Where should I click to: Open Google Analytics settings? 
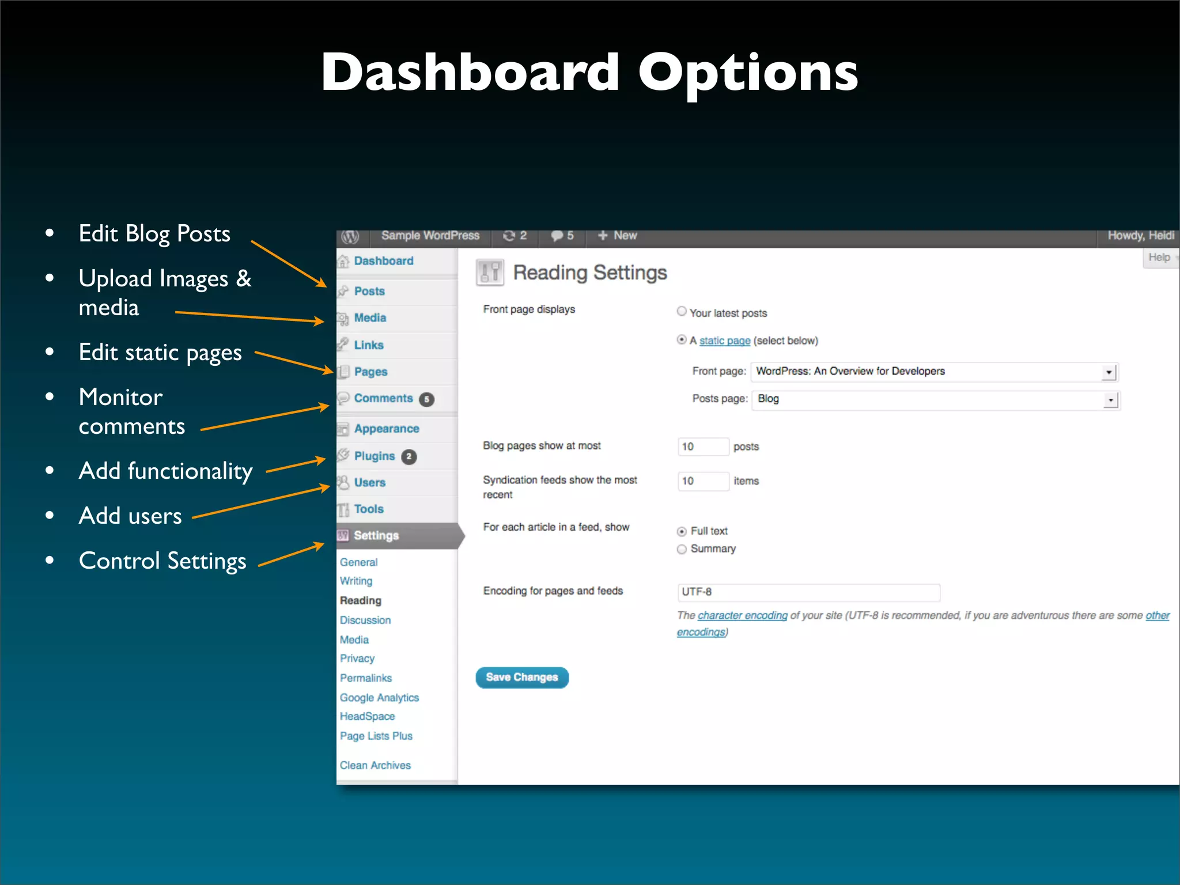pos(379,698)
